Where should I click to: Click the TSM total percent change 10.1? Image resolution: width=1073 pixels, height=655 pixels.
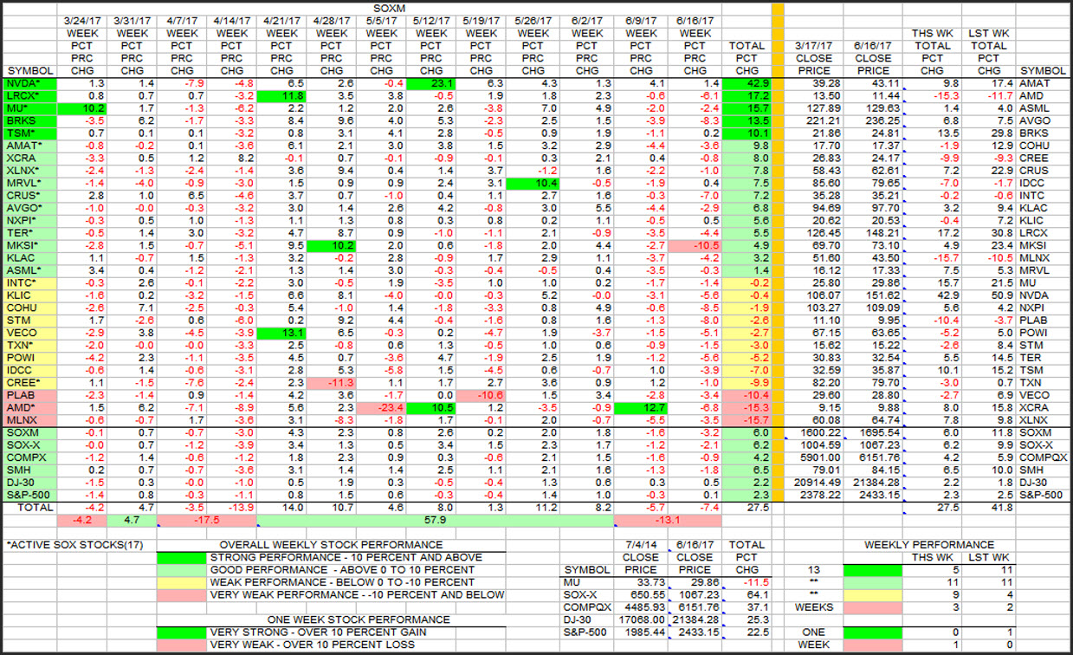[x=747, y=133]
